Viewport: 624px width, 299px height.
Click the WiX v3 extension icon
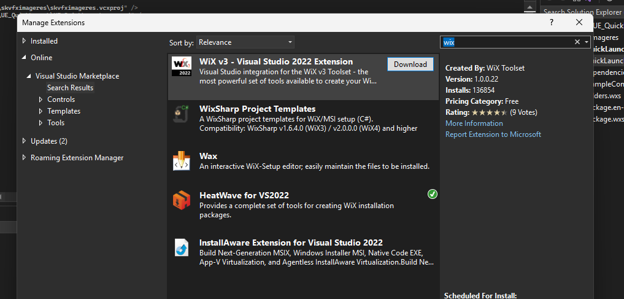182,66
